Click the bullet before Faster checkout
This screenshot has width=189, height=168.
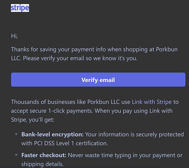[x=16, y=155]
